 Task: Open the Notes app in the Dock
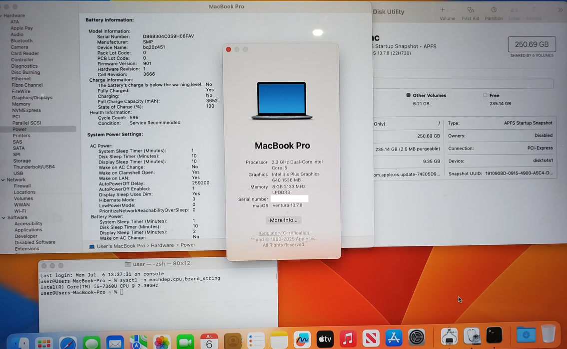(279, 341)
